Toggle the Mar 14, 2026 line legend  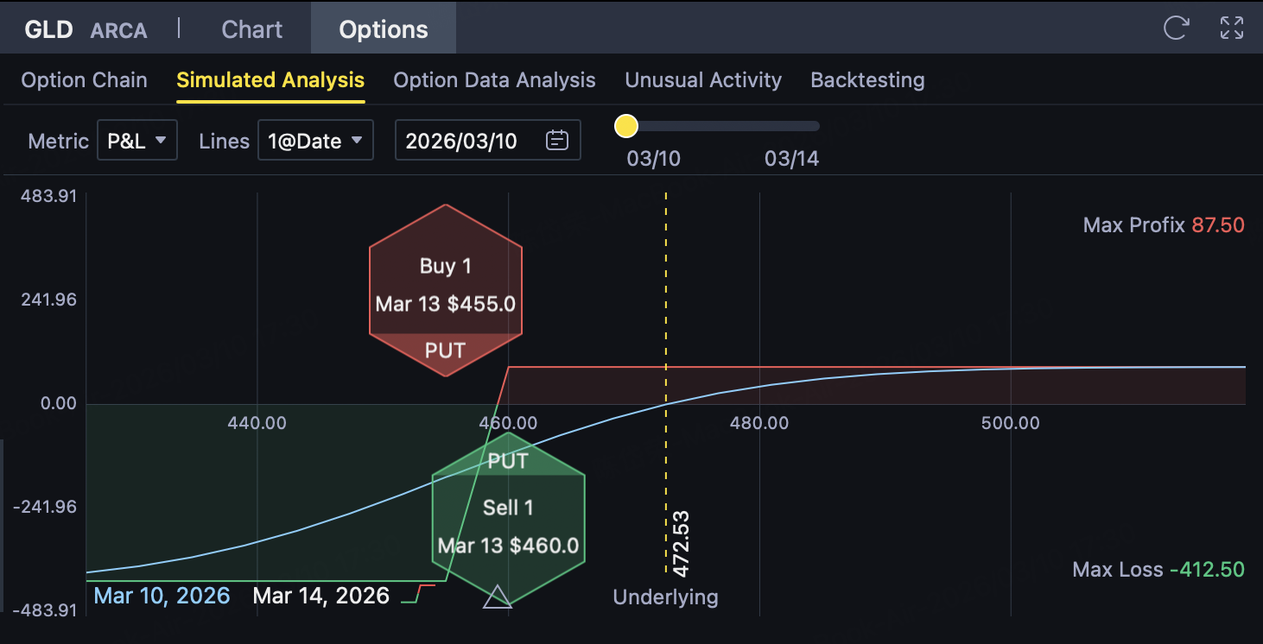pos(321,596)
